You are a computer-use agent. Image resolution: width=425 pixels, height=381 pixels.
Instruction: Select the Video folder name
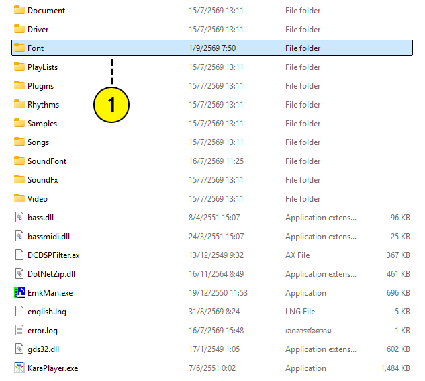[x=38, y=199]
